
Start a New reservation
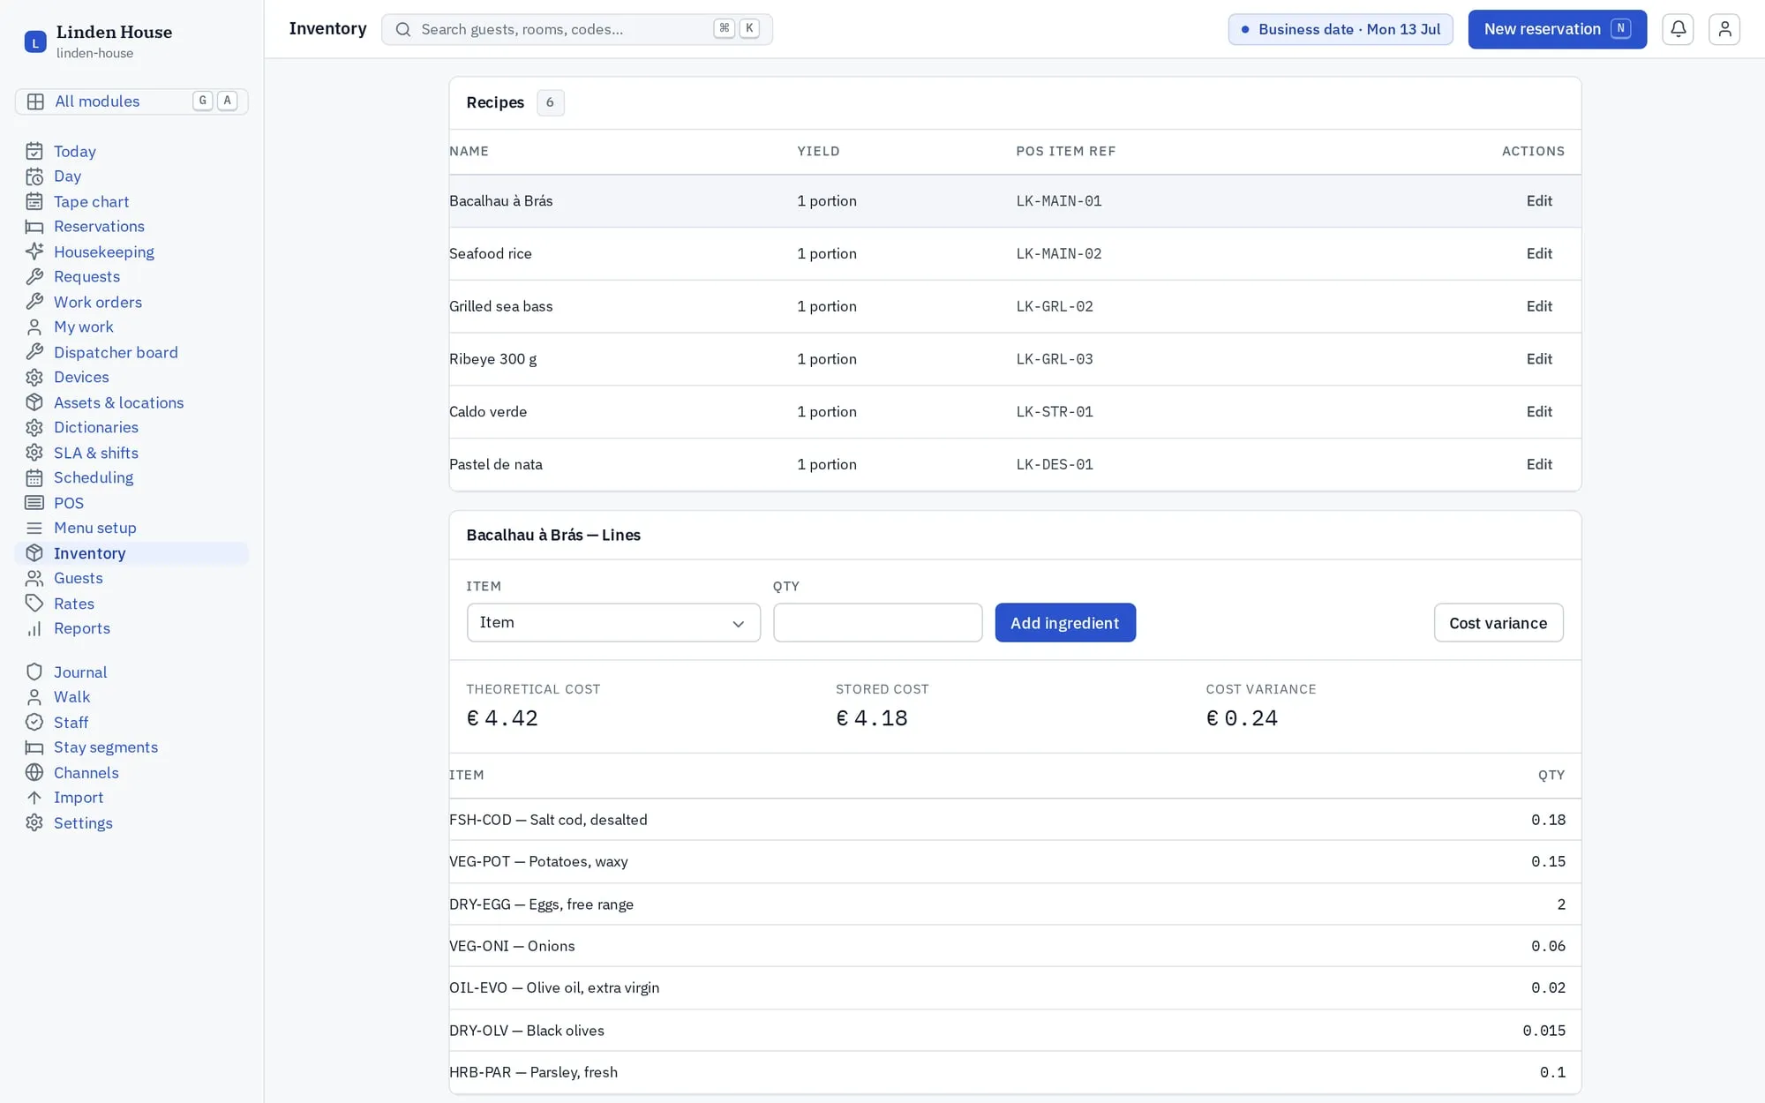tap(1558, 29)
